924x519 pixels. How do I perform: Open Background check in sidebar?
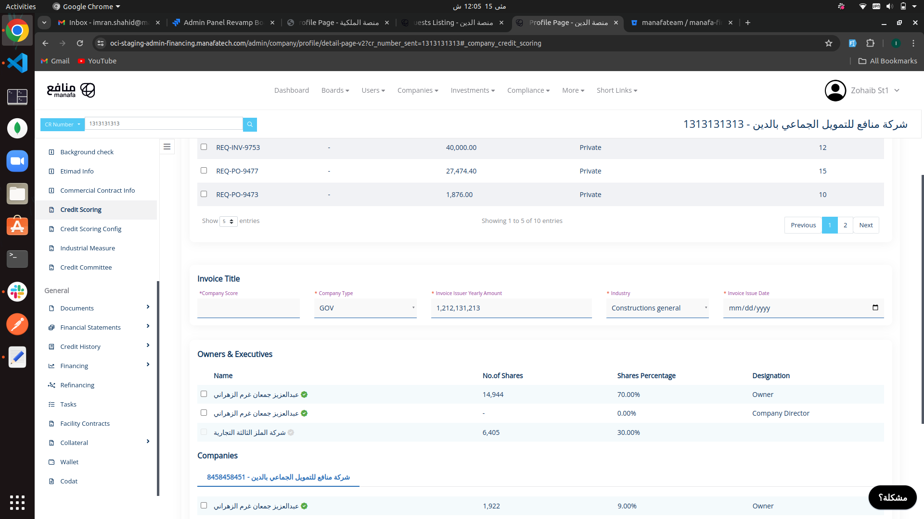click(87, 152)
